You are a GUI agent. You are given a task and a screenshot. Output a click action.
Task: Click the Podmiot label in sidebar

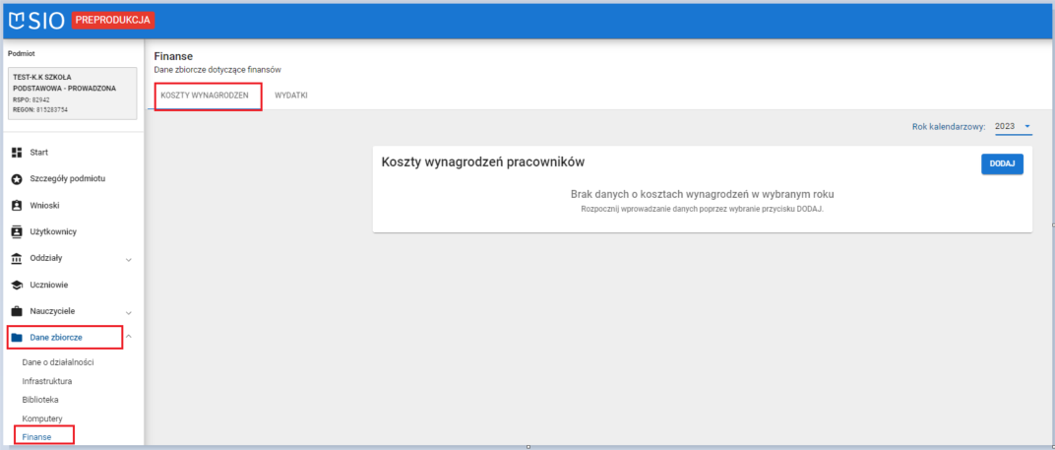[21, 53]
